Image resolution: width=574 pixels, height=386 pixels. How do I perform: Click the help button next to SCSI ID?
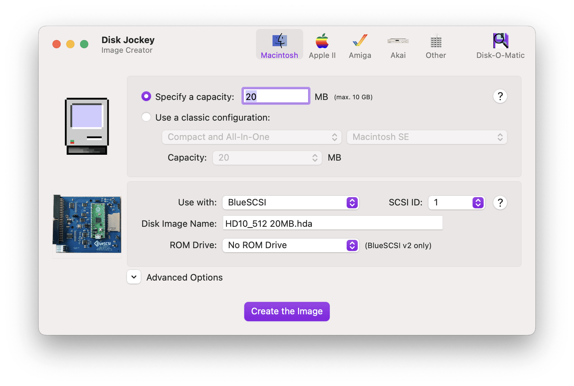point(500,203)
